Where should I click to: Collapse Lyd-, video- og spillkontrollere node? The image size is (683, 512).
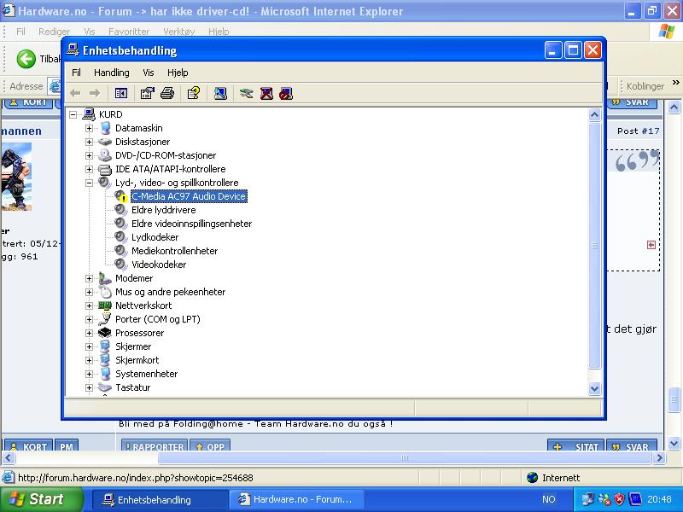coord(90,183)
